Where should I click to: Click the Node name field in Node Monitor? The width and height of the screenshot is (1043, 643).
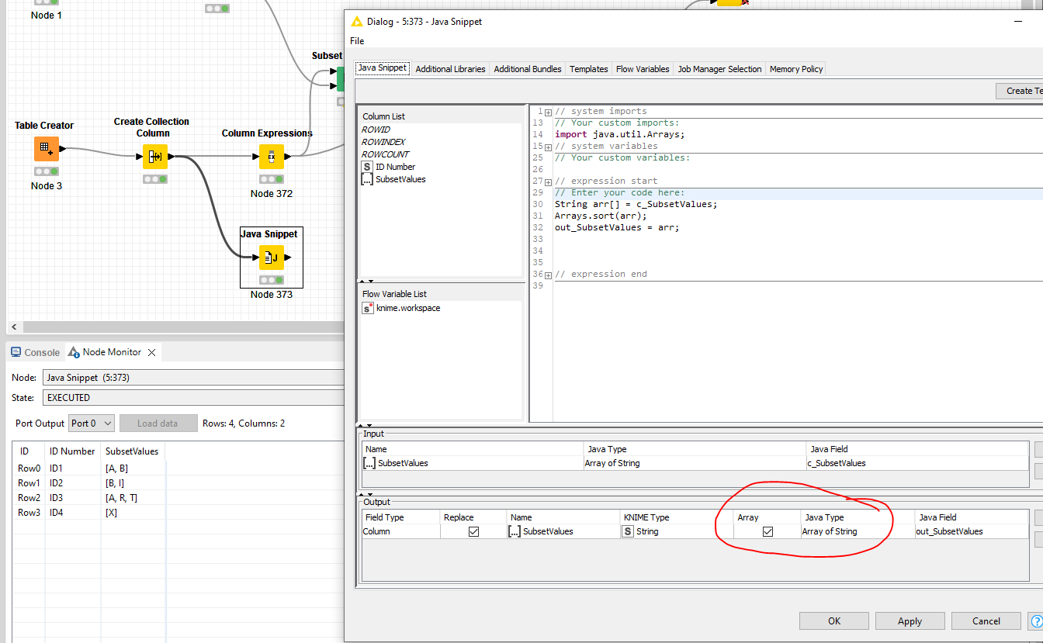coord(193,378)
